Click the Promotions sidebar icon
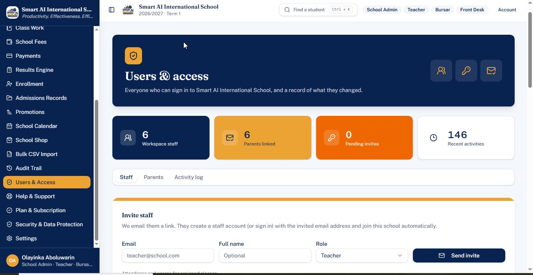The image size is (533, 275). (x=9, y=112)
